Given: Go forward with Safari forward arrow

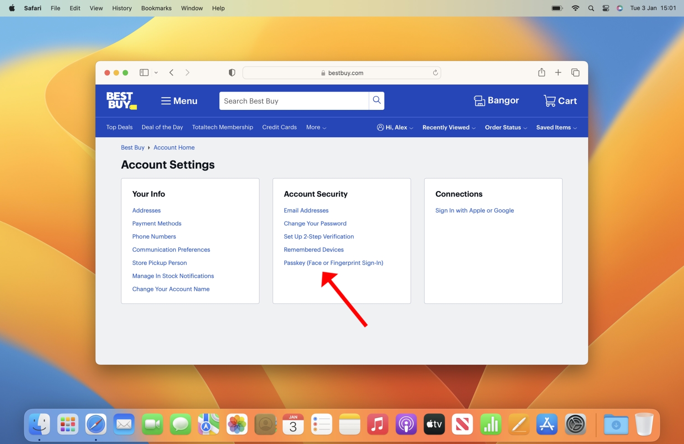Looking at the screenshot, I should (x=187, y=72).
